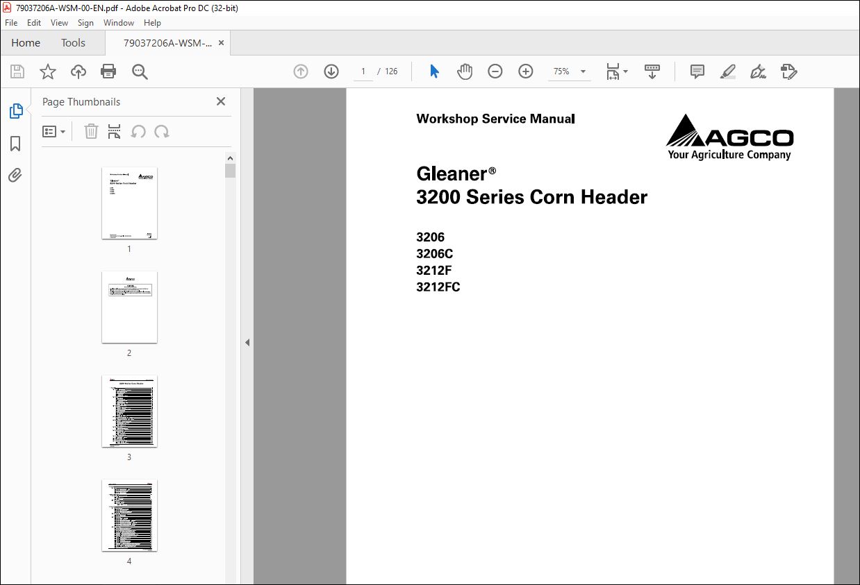The height and width of the screenshot is (585, 860).
Task: Open the View menu
Action: (x=60, y=23)
